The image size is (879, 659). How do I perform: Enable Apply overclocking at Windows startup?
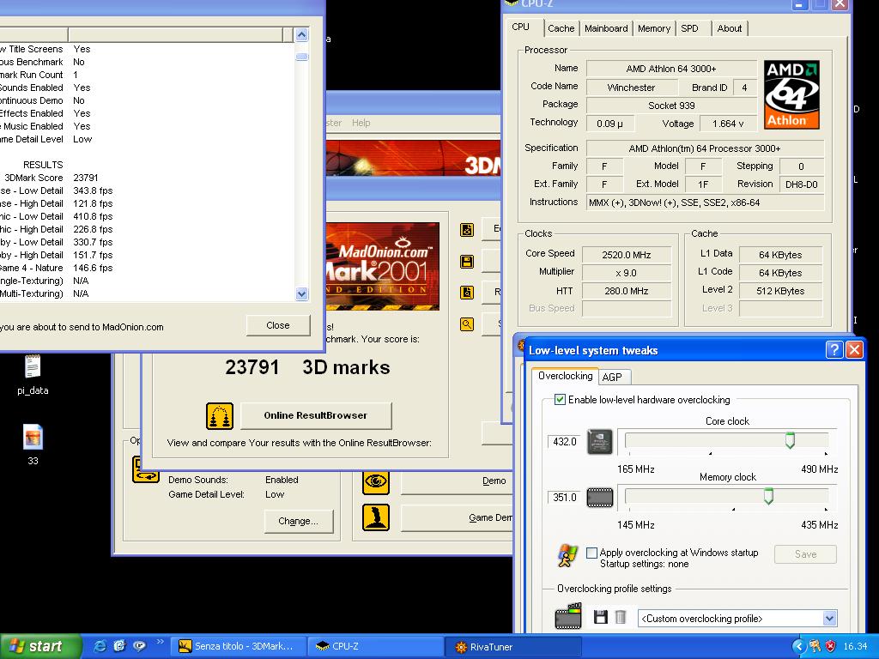pos(591,553)
